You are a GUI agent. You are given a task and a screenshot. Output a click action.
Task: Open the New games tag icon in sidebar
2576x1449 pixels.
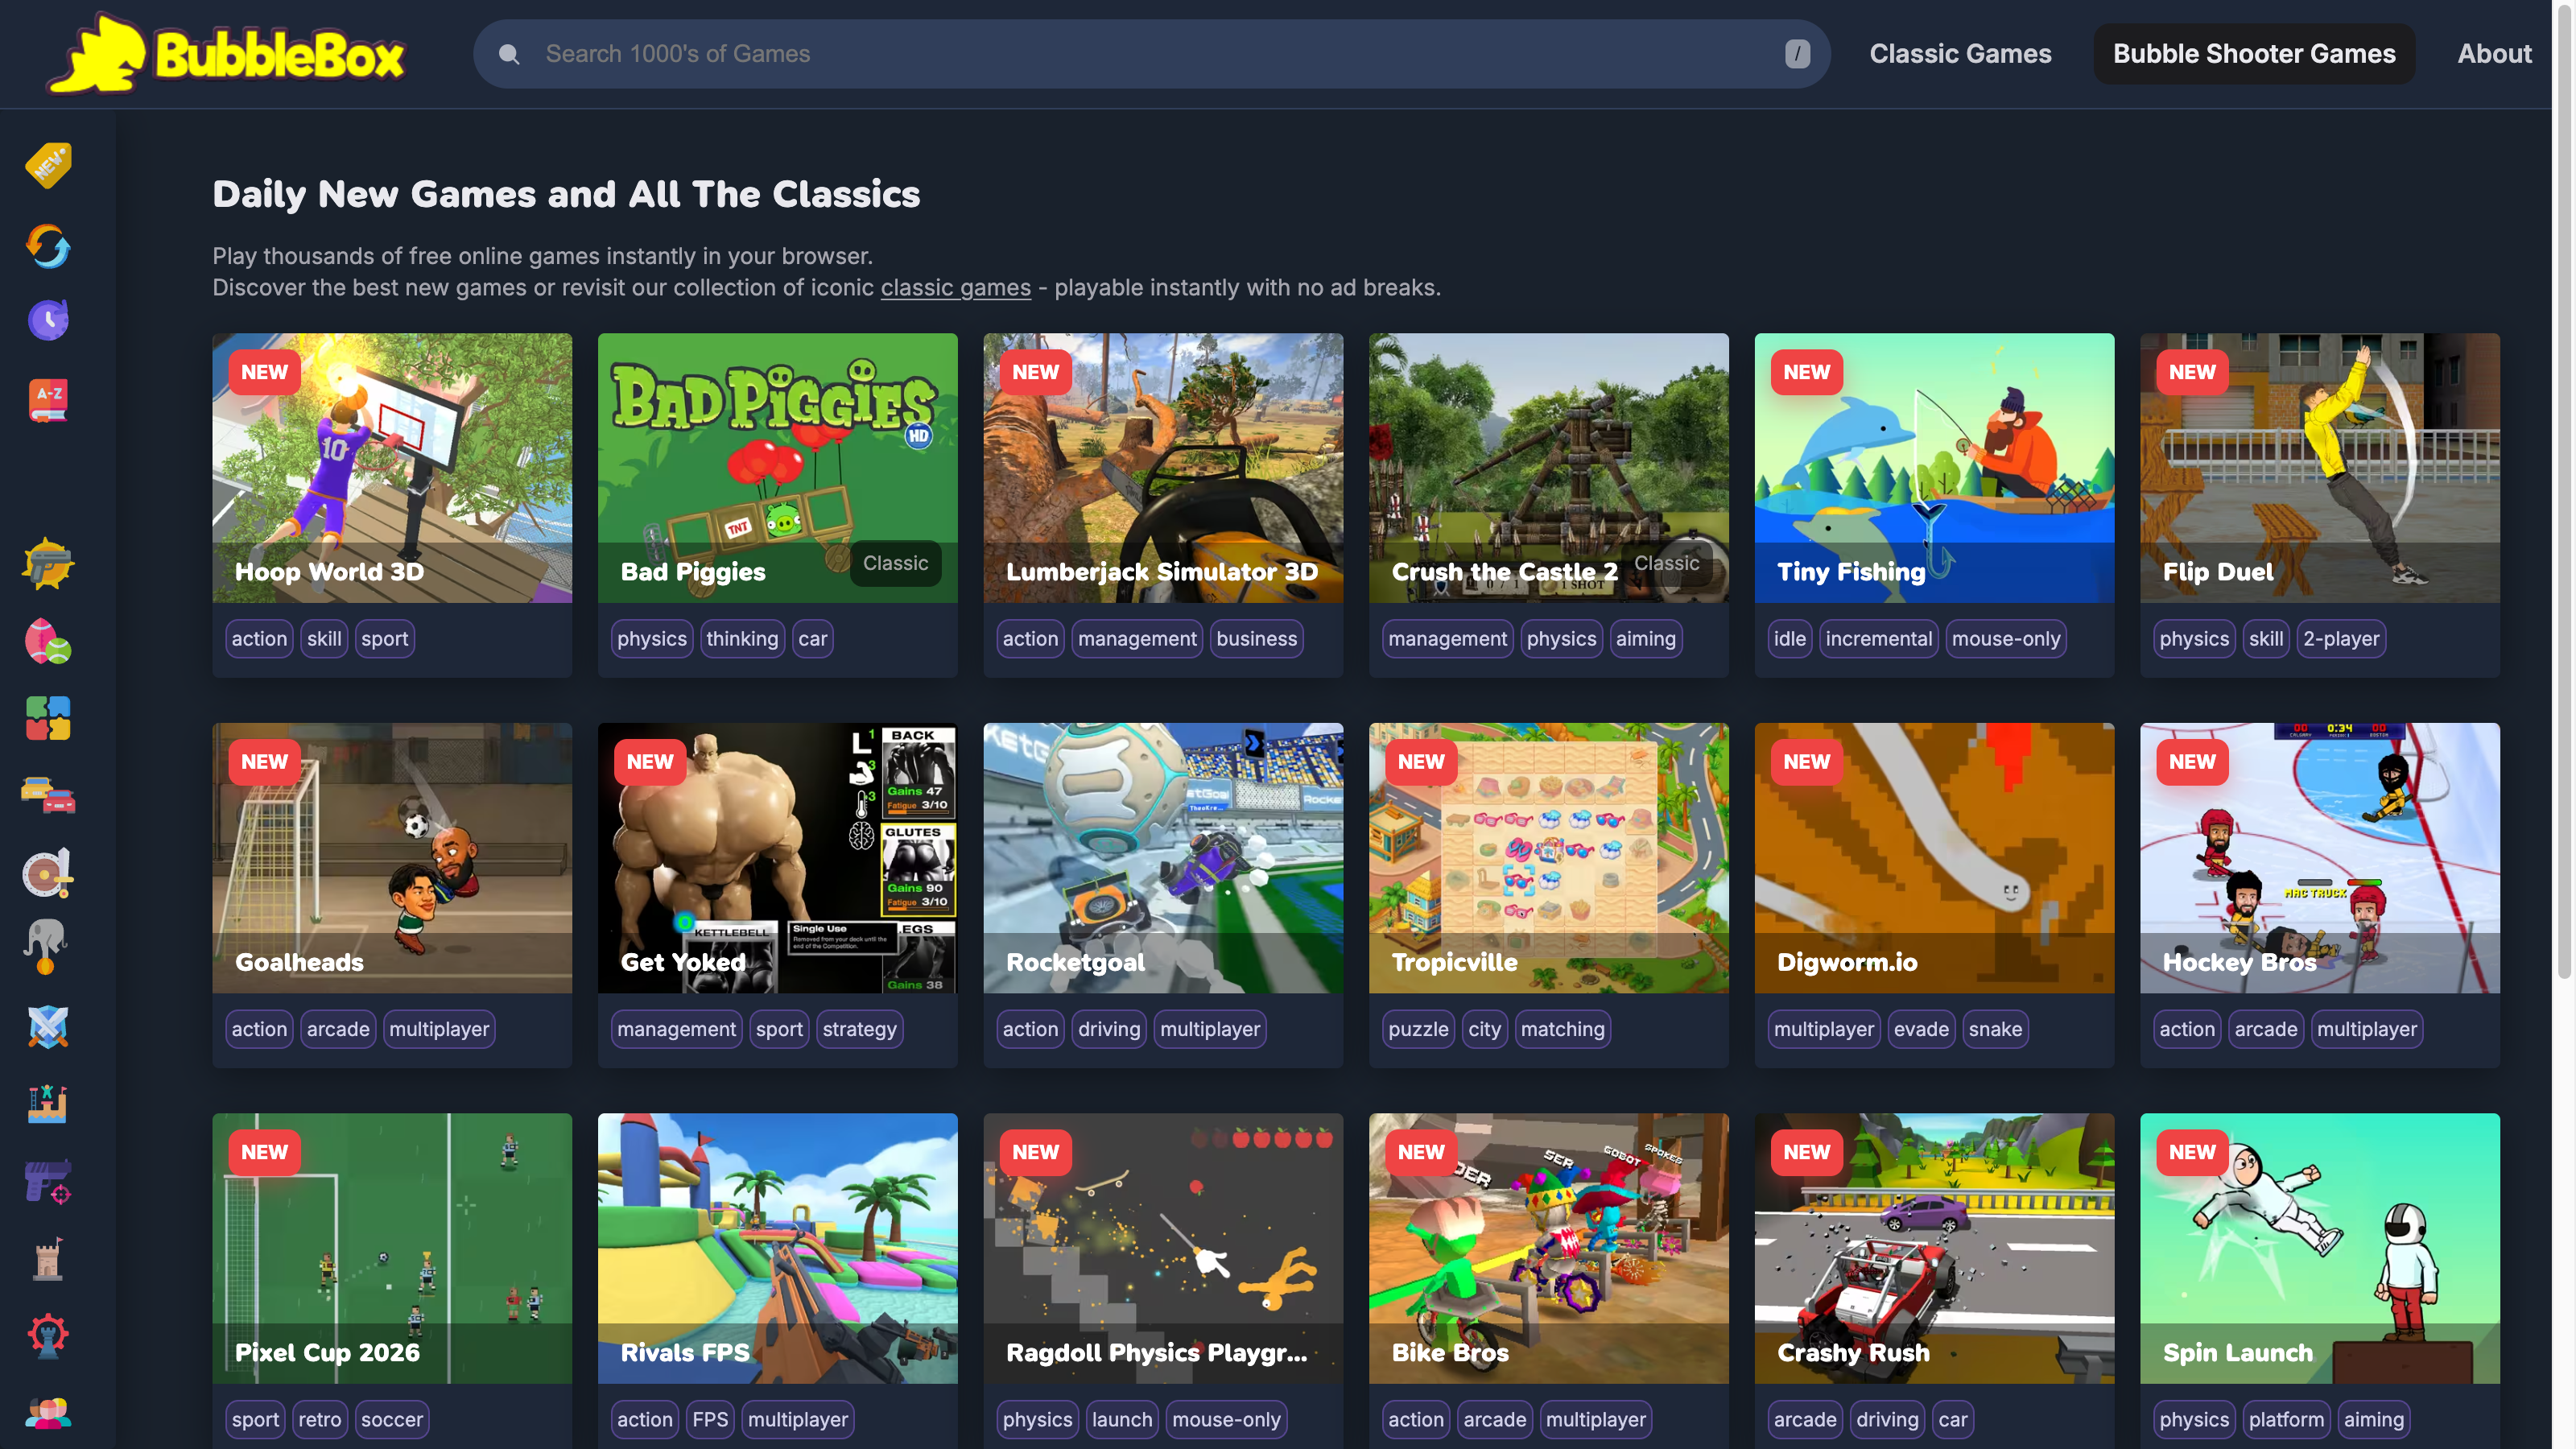pyautogui.click(x=48, y=165)
